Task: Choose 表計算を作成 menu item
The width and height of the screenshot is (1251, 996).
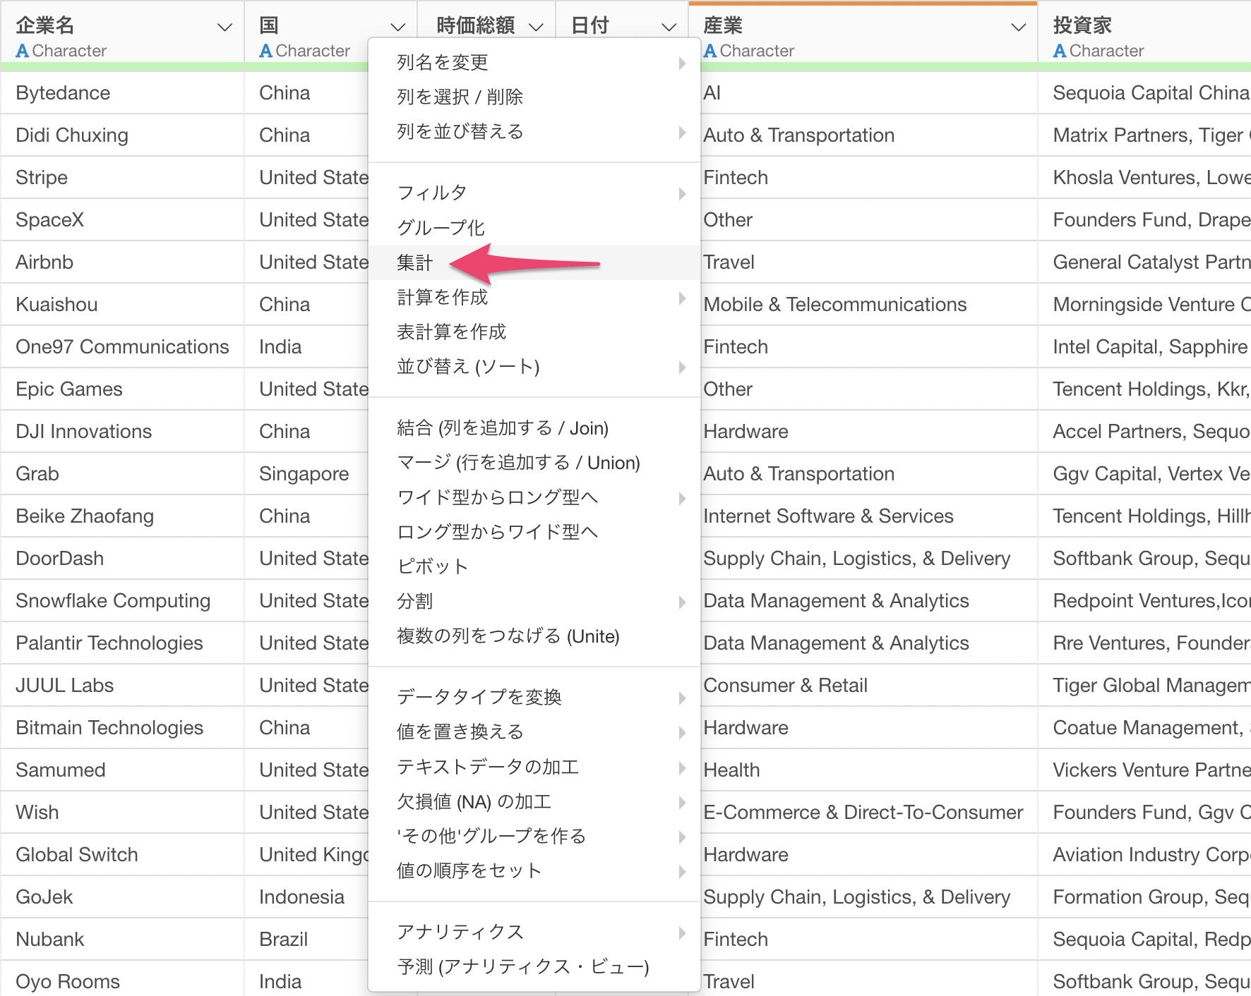Action: (534, 332)
